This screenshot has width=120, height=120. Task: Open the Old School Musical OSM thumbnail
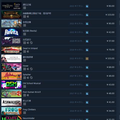coord(11,84)
